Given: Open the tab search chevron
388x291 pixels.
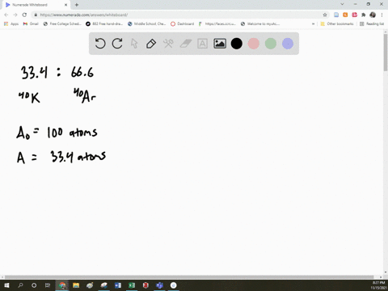Looking at the screenshot, I should [342, 4].
